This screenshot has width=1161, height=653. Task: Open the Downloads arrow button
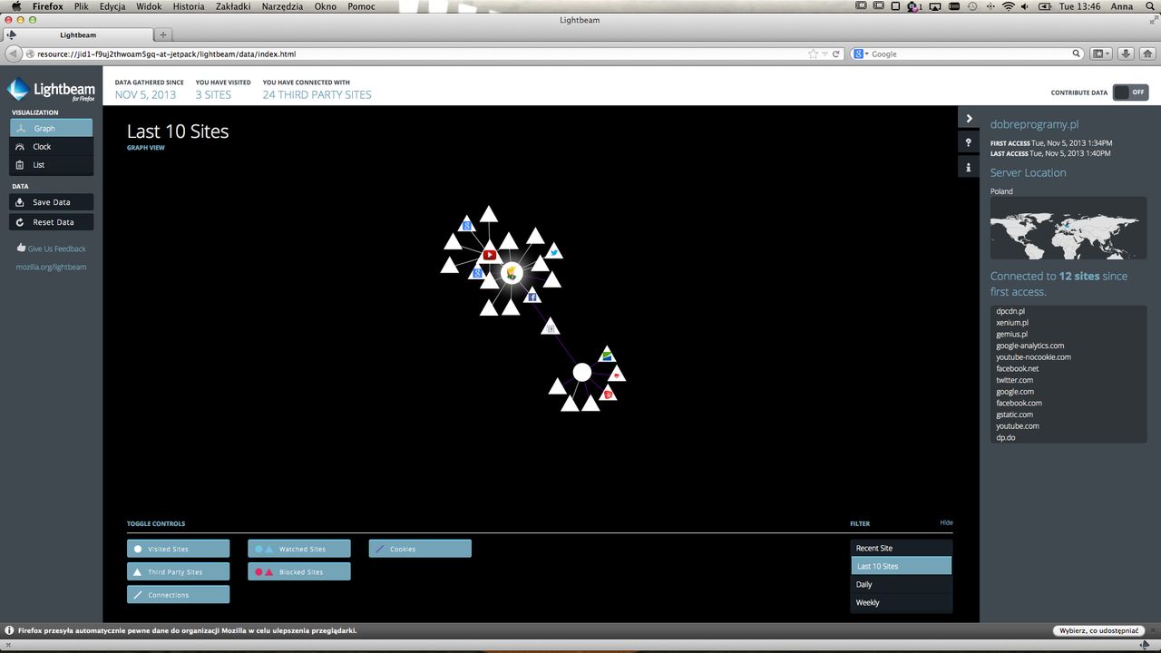coord(1126,54)
